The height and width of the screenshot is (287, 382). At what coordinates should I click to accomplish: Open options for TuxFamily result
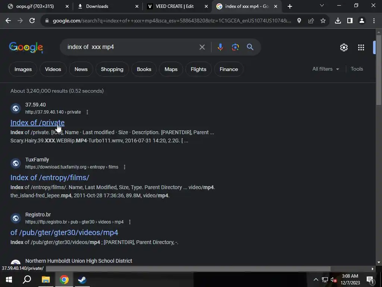click(x=125, y=167)
